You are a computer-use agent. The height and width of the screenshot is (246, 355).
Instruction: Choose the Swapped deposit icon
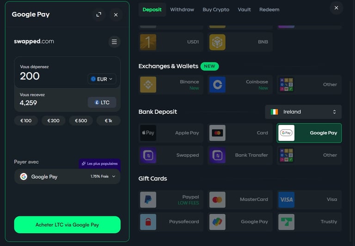click(x=148, y=155)
